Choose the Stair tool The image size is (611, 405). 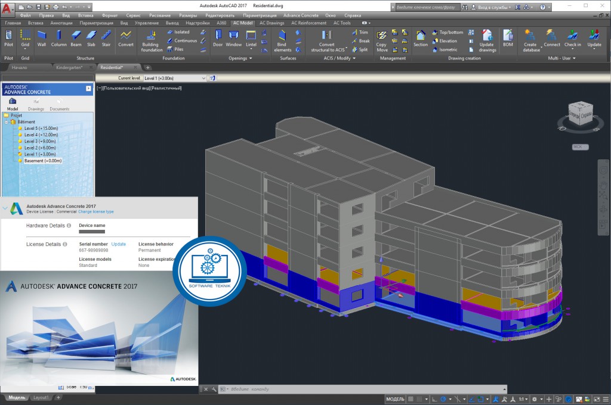[x=106, y=38]
